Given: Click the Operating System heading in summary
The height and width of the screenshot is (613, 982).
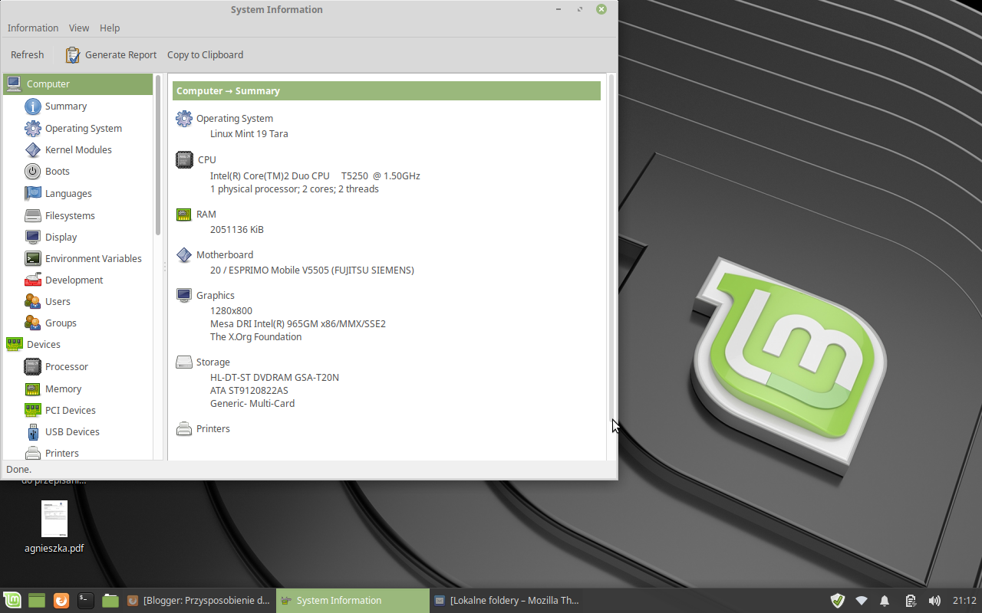Looking at the screenshot, I should click(x=235, y=119).
